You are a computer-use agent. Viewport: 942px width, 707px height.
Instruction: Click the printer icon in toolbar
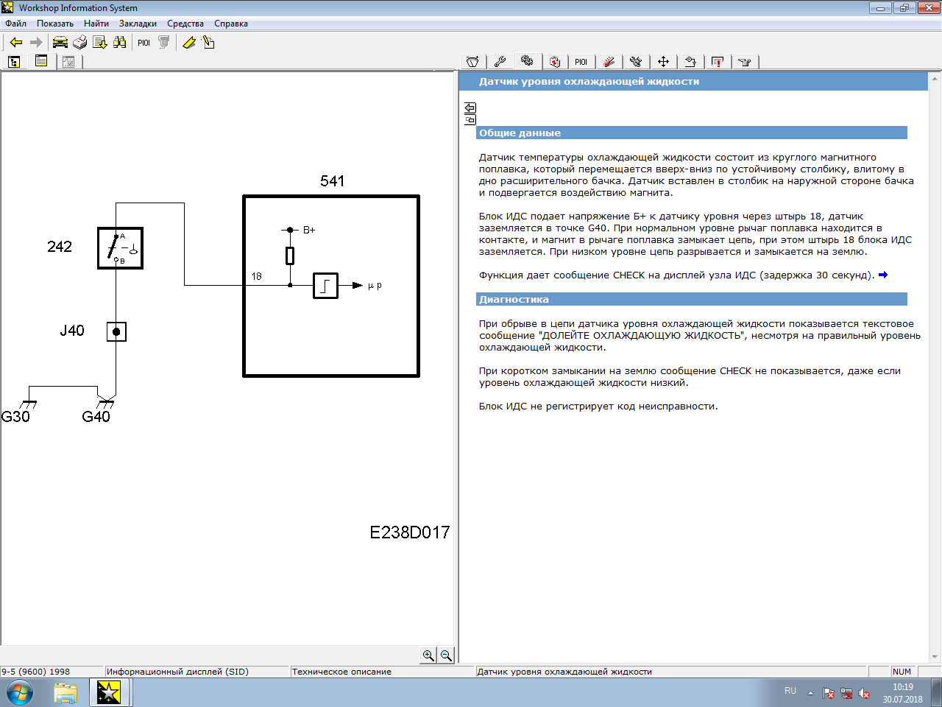(x=80, y=43)
